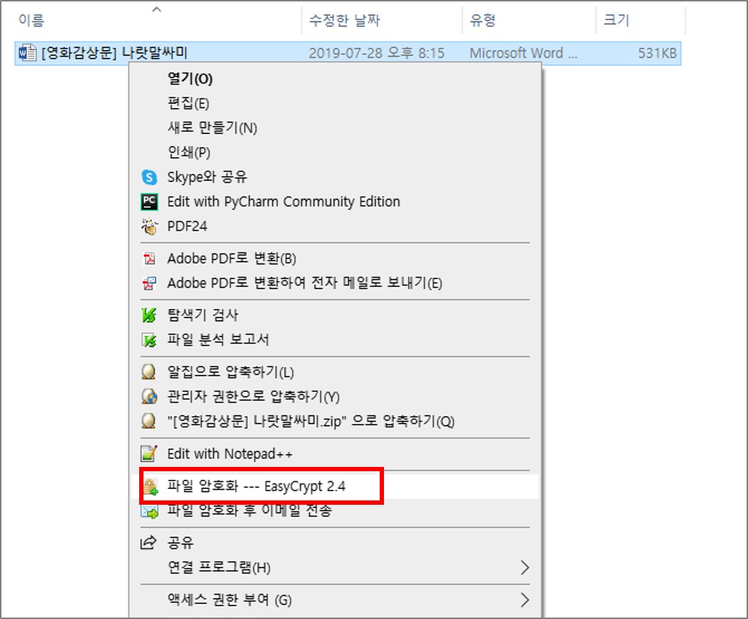The height and width of the screenshot is (619, 748).
Task: Select the file [영화감상문] 나랏말싸미
Action: [x=114, y=53]
